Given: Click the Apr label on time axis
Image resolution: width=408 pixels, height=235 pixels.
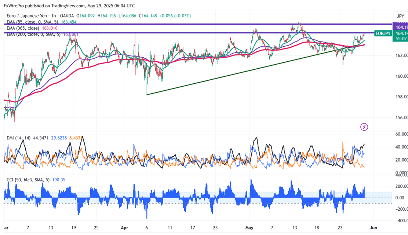Looking at the screenshot, I should click(x=124, y=228).
